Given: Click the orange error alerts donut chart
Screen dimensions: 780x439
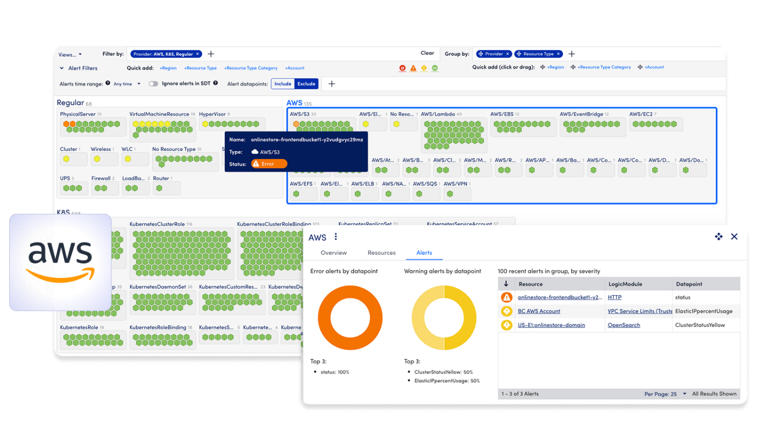Looking at the screenshot, I should point(350,318).
